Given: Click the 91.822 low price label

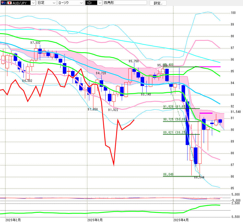Looking at the screenshot, I should pyautogui.click(x=113, y=110).
